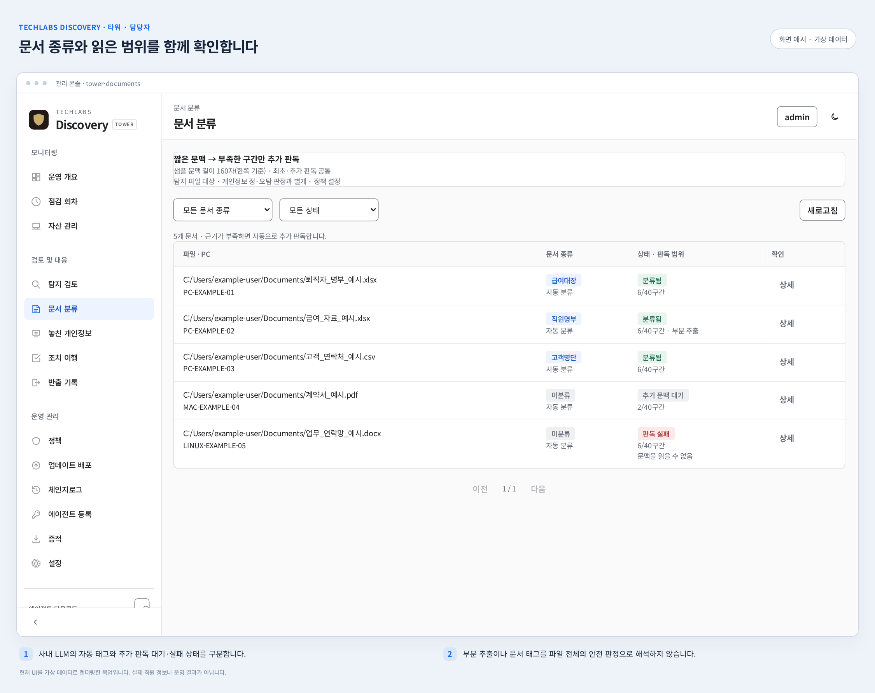This screenshot has width=875, height=693.
Task: Open 상세 for 급여_자료_예시.xlsx
Action: pyautogui.click(x=787, y=323)
